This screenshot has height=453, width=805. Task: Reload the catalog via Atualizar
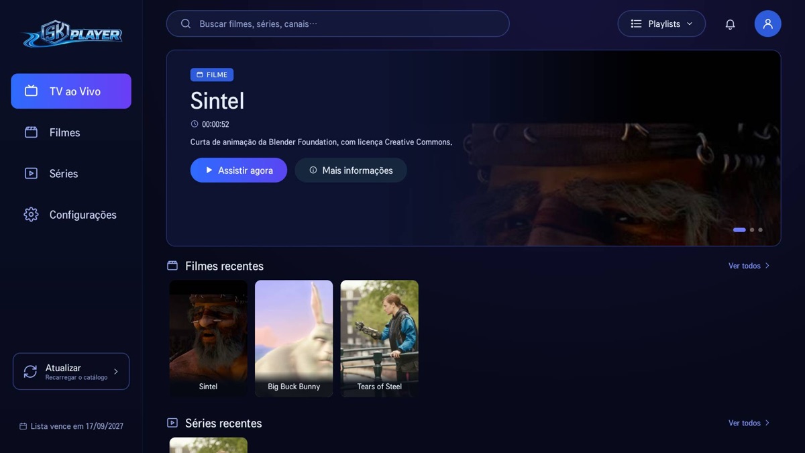pos(71,371)
